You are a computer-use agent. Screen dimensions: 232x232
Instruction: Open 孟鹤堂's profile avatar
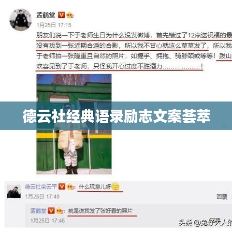click(20, 20)
